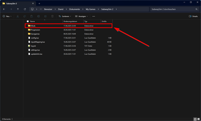
Task: Open the Neu dropdown menu
Action: pos(7,16)
